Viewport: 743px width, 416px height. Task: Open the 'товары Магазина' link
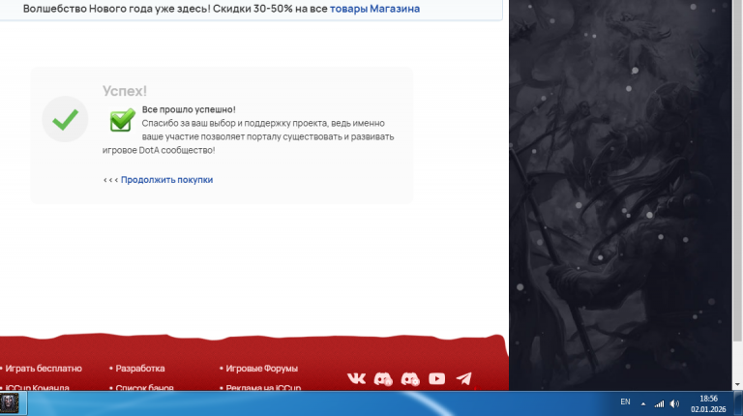click(374, 9)
